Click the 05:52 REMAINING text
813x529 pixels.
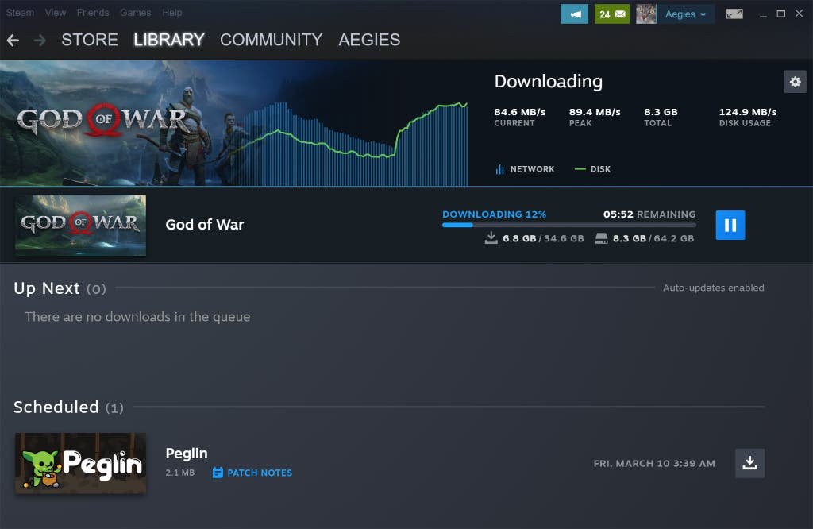(649, 214)
